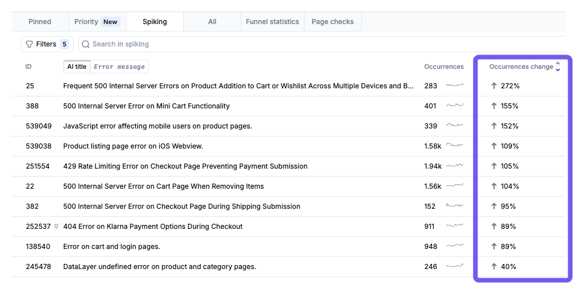Click the sparkline for the DataLayer undefined error
Screen dimensions: 582x292
point(454,266)
